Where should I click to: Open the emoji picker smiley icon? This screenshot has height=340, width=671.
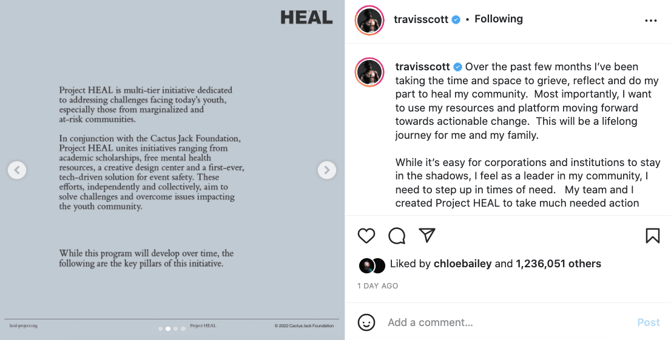click(x=366, y=322)
